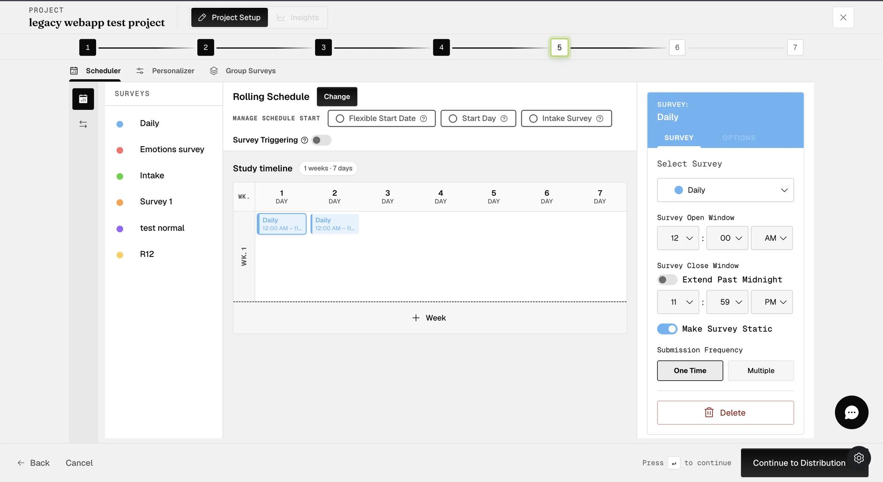Close the project setup with the X
Screen dimensions: 883x482
tap(843, 18)
